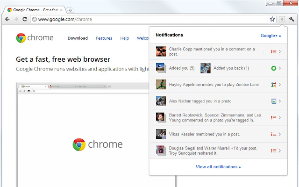Expand the Hayley Appelman notification chevron

[280, 85]
